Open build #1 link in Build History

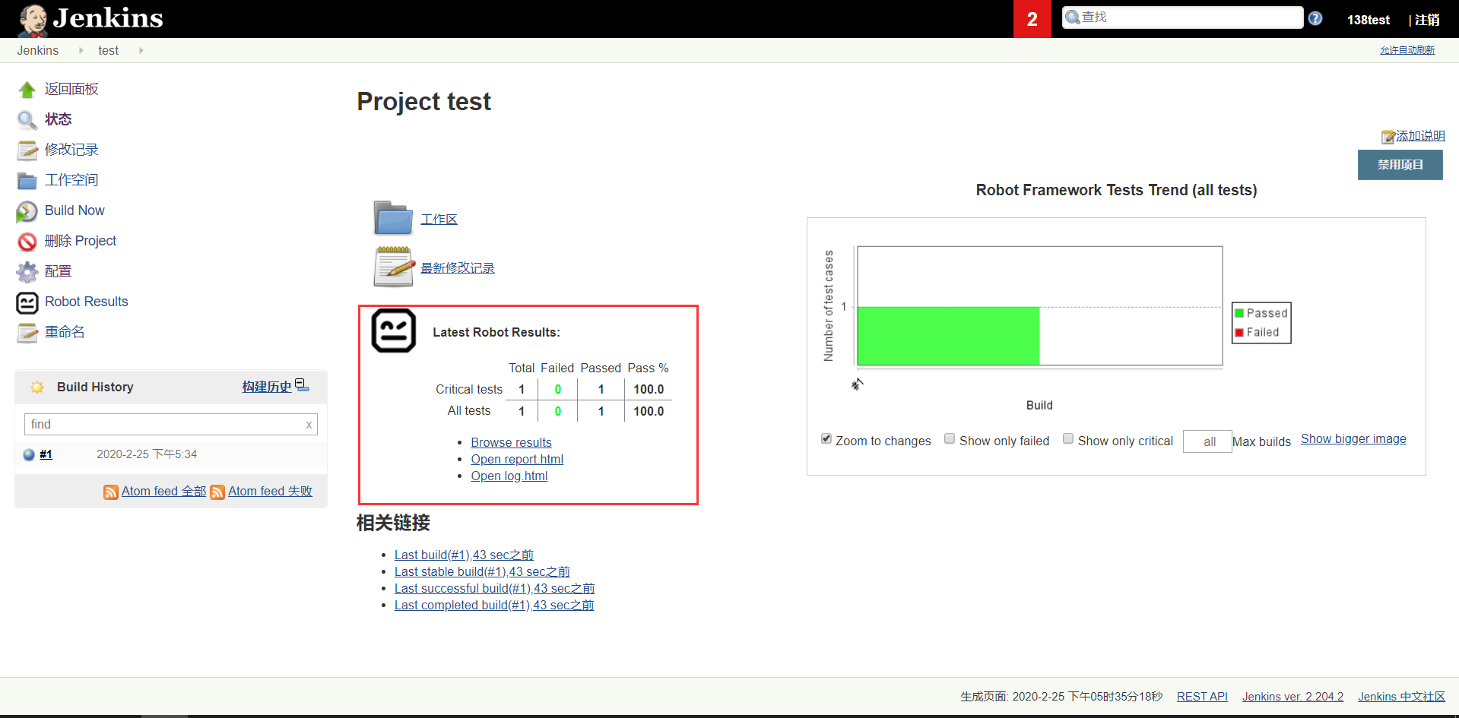click(x=46, y=454)
